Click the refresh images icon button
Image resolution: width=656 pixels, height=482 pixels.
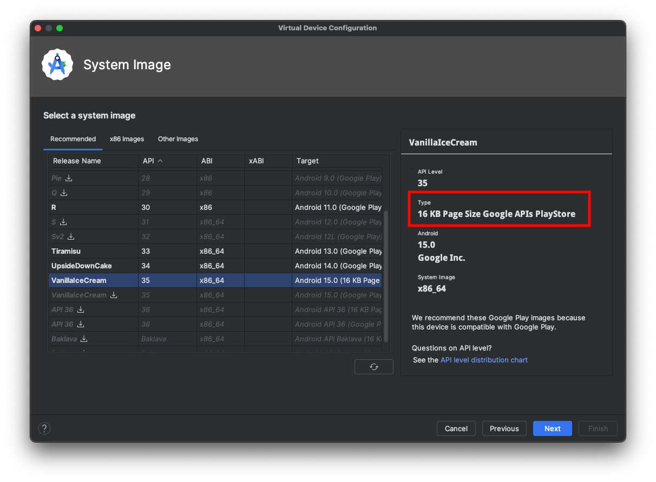click(x=373, y=367)
